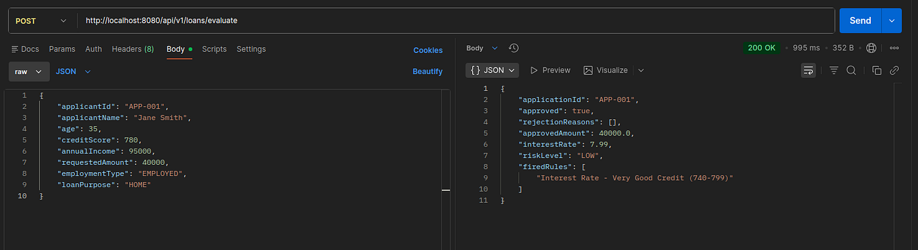
Task: Click the "approvedAmount": 40000.0 line
Action: [576, 133]
